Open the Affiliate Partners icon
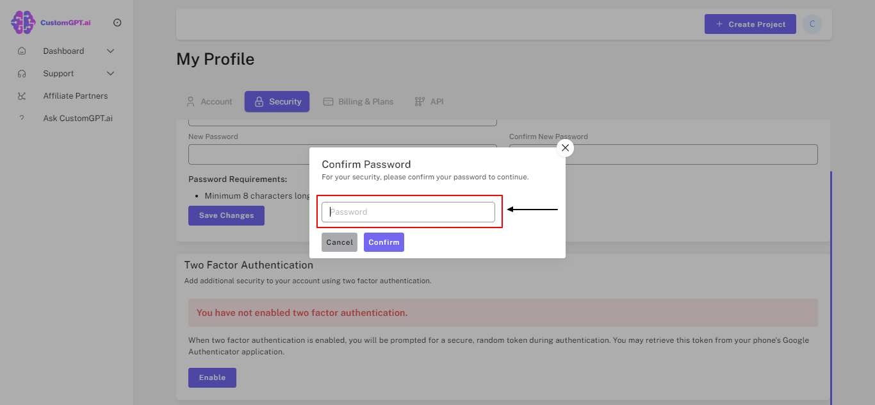The width and height of the screenshot is (875, 405). tap(22, 95)
